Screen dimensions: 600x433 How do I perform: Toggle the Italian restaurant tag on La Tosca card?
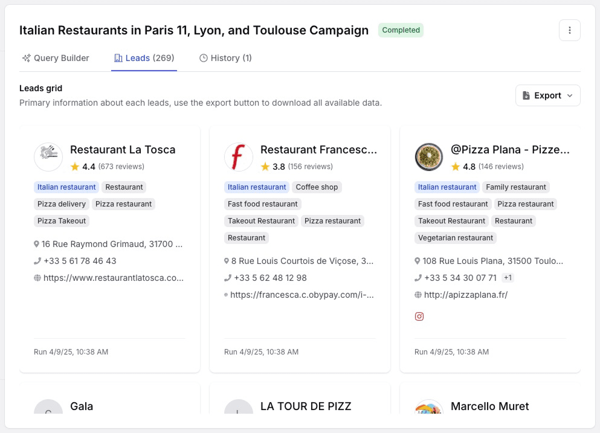[x=66, y=187]
